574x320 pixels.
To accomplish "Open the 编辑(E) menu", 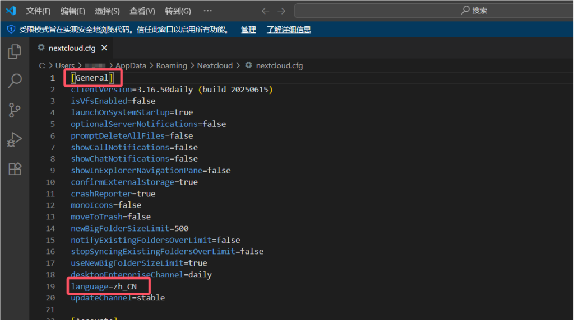I will (x=73, y=11).
